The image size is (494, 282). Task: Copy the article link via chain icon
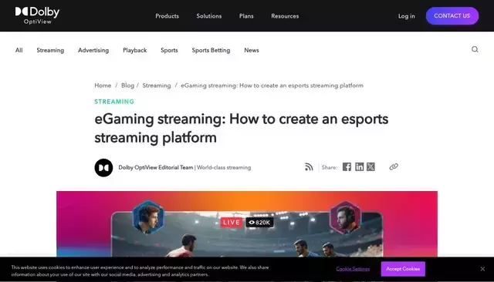(x=394, y=167)
